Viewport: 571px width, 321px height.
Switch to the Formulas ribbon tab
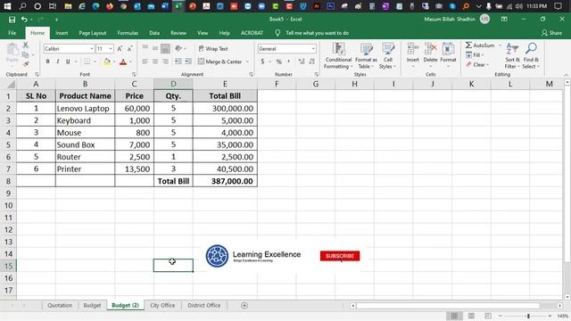click(128, 33)
